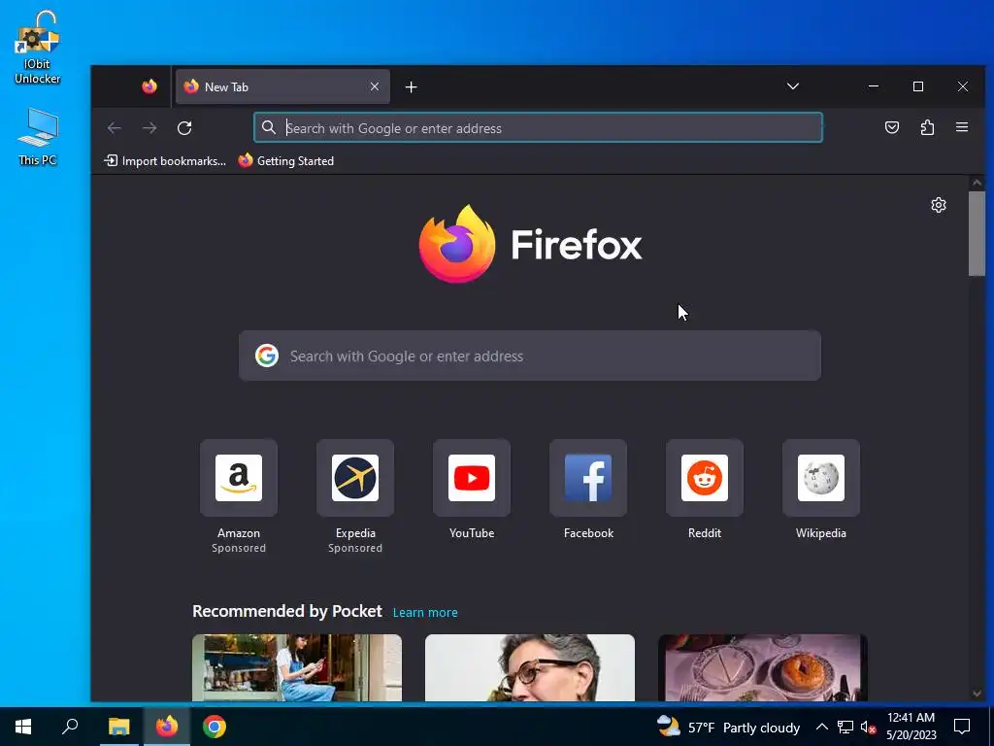Open IObit Unlocker desktop shortcut
994x746 pixels.
click(38, 47)
